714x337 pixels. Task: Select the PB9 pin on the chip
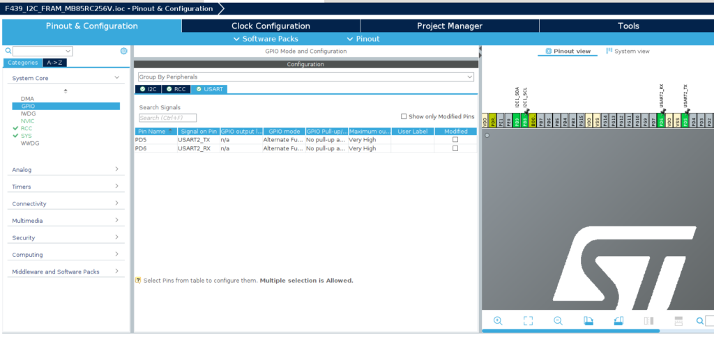517,120
